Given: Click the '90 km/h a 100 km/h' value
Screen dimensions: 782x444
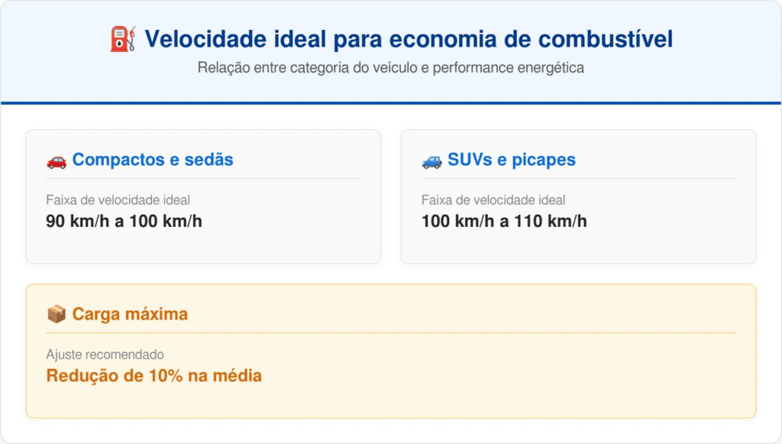Looking at the screenshot, I should 124,222.
